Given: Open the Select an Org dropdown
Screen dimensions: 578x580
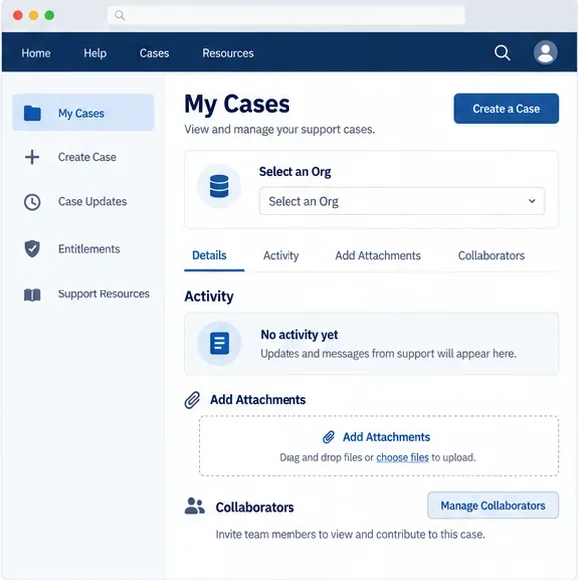Looking at the screenshot, I should click(401, 201).
